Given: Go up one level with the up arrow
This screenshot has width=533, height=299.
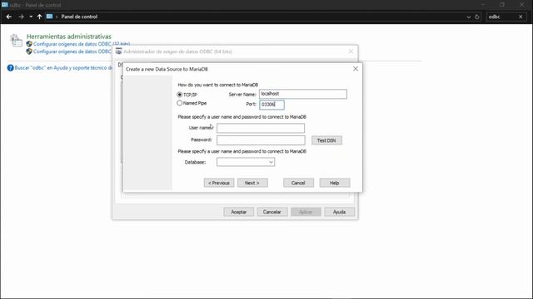Looking at the screenshot, I should (39, 17).
